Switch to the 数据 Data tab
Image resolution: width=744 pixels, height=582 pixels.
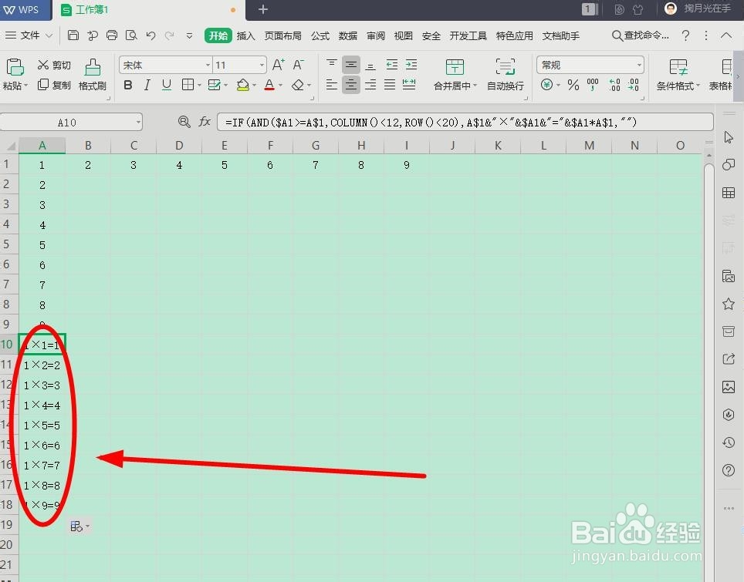[348, 35]
